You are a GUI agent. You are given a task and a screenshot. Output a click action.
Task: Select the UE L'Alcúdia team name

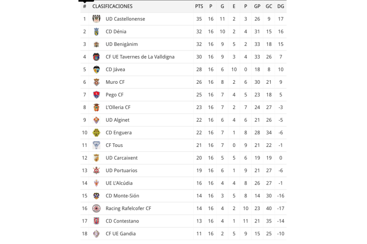(119, 183)
